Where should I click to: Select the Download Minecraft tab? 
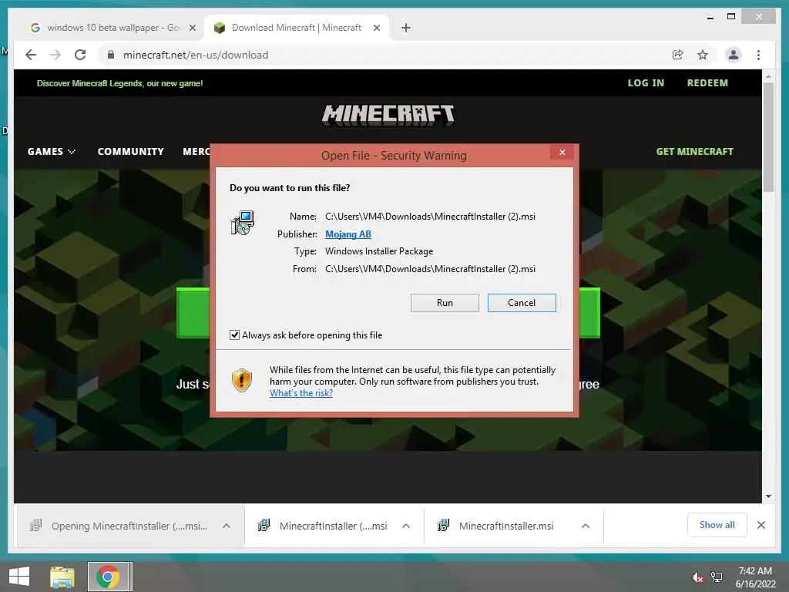[296, 28]
